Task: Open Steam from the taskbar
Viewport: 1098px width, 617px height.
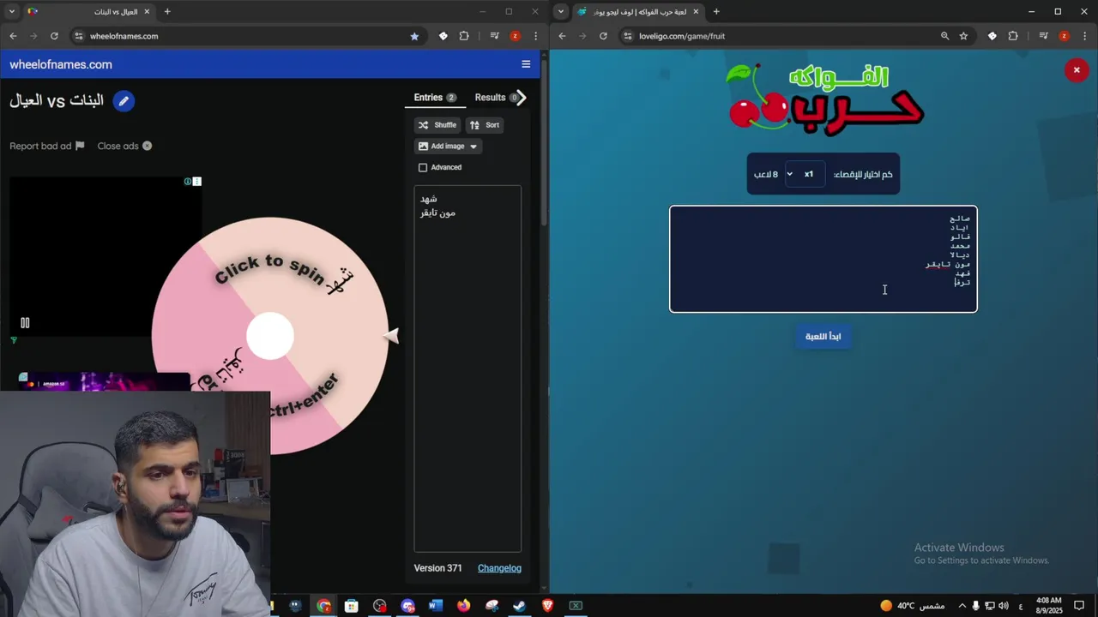Action: 520,606
